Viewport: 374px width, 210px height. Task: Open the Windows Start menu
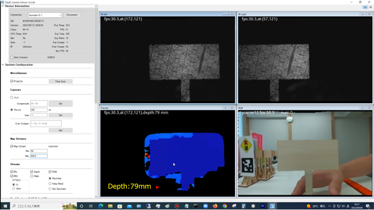(x=5, y=206)
